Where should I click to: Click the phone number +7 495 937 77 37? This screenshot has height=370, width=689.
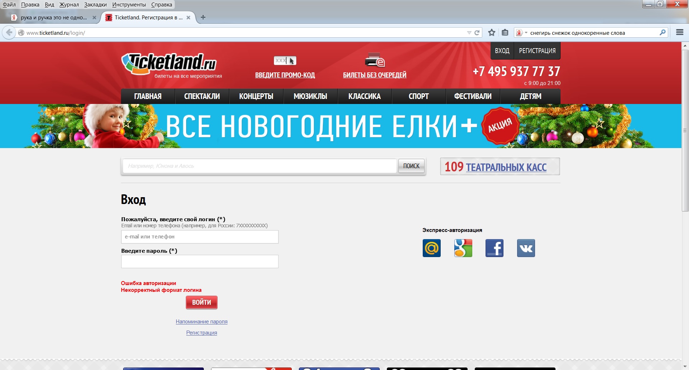pyautogui.click(x=516, y=71)
